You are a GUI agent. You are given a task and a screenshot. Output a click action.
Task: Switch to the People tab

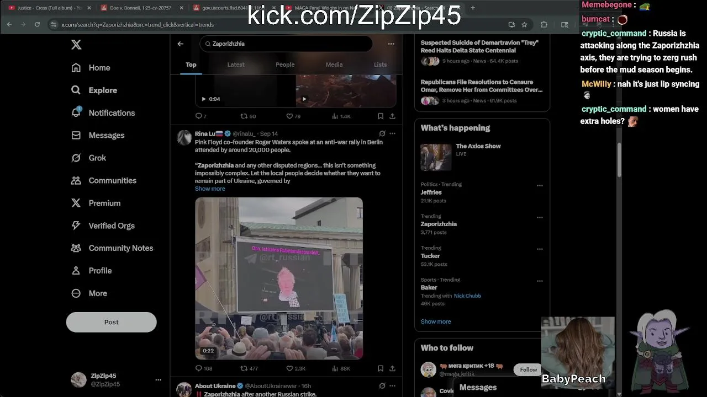(x=285, y=65)
